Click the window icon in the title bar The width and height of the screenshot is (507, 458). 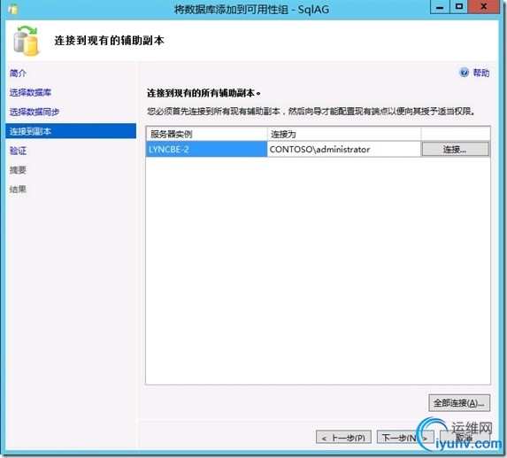(x=13, y=9)
